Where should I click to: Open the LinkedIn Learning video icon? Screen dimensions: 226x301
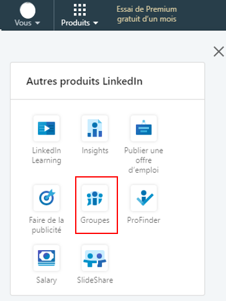tap(47, 128)
